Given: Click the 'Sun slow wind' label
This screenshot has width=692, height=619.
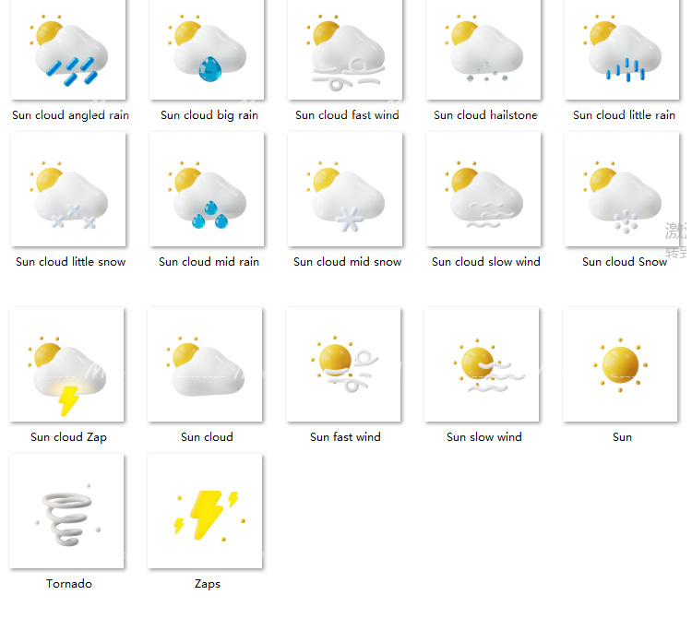Looking at the screenshot, I should click(x=484, y=437).
